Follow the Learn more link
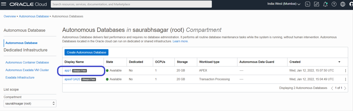This screenshot has height=111, width=353. coord(181,41)
